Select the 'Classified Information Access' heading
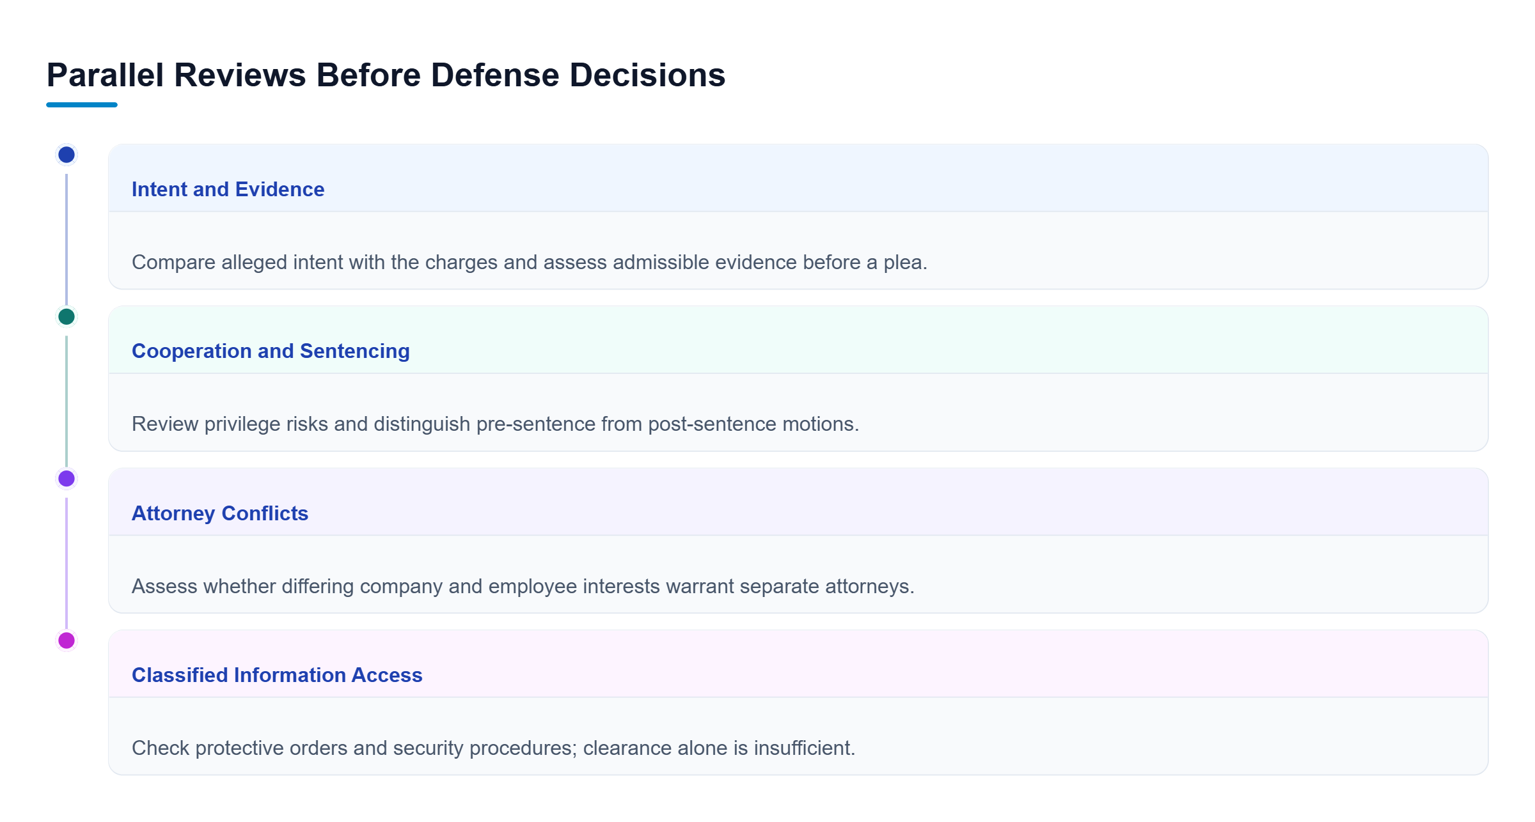Viewport: 1535px width, 822px height. pos(277,675)
